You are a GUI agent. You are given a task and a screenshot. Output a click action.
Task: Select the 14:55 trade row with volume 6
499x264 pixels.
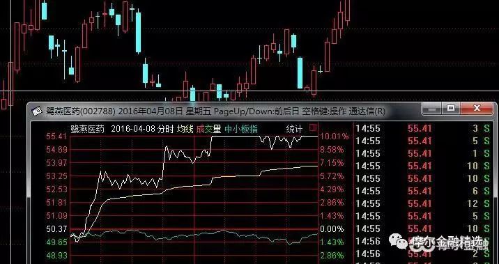pyautogui.click(x=422, y=191)
